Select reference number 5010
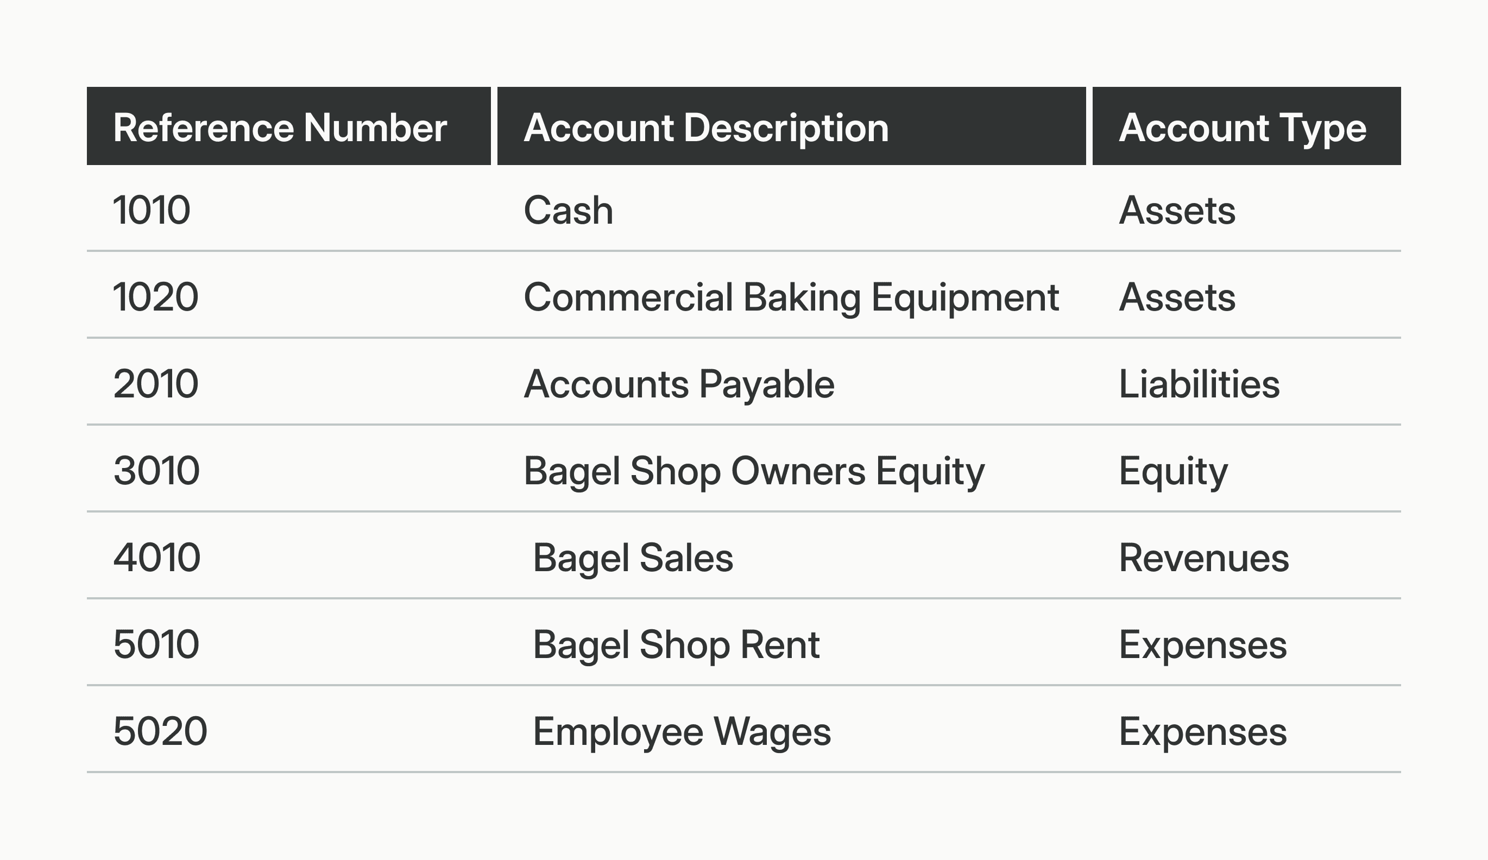This screenshot has height=860, width=1488. click(x=156, y=644)
